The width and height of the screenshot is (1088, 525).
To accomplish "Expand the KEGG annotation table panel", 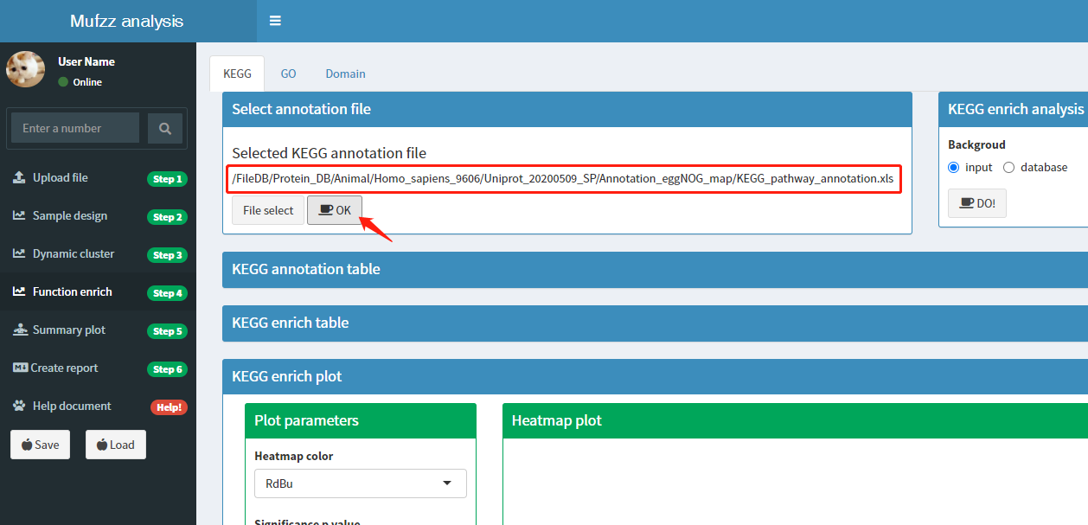I will point(566,269).
